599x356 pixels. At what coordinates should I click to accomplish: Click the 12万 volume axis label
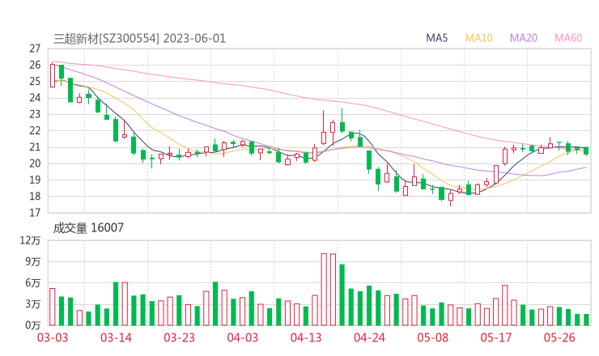tap(31, 240)
